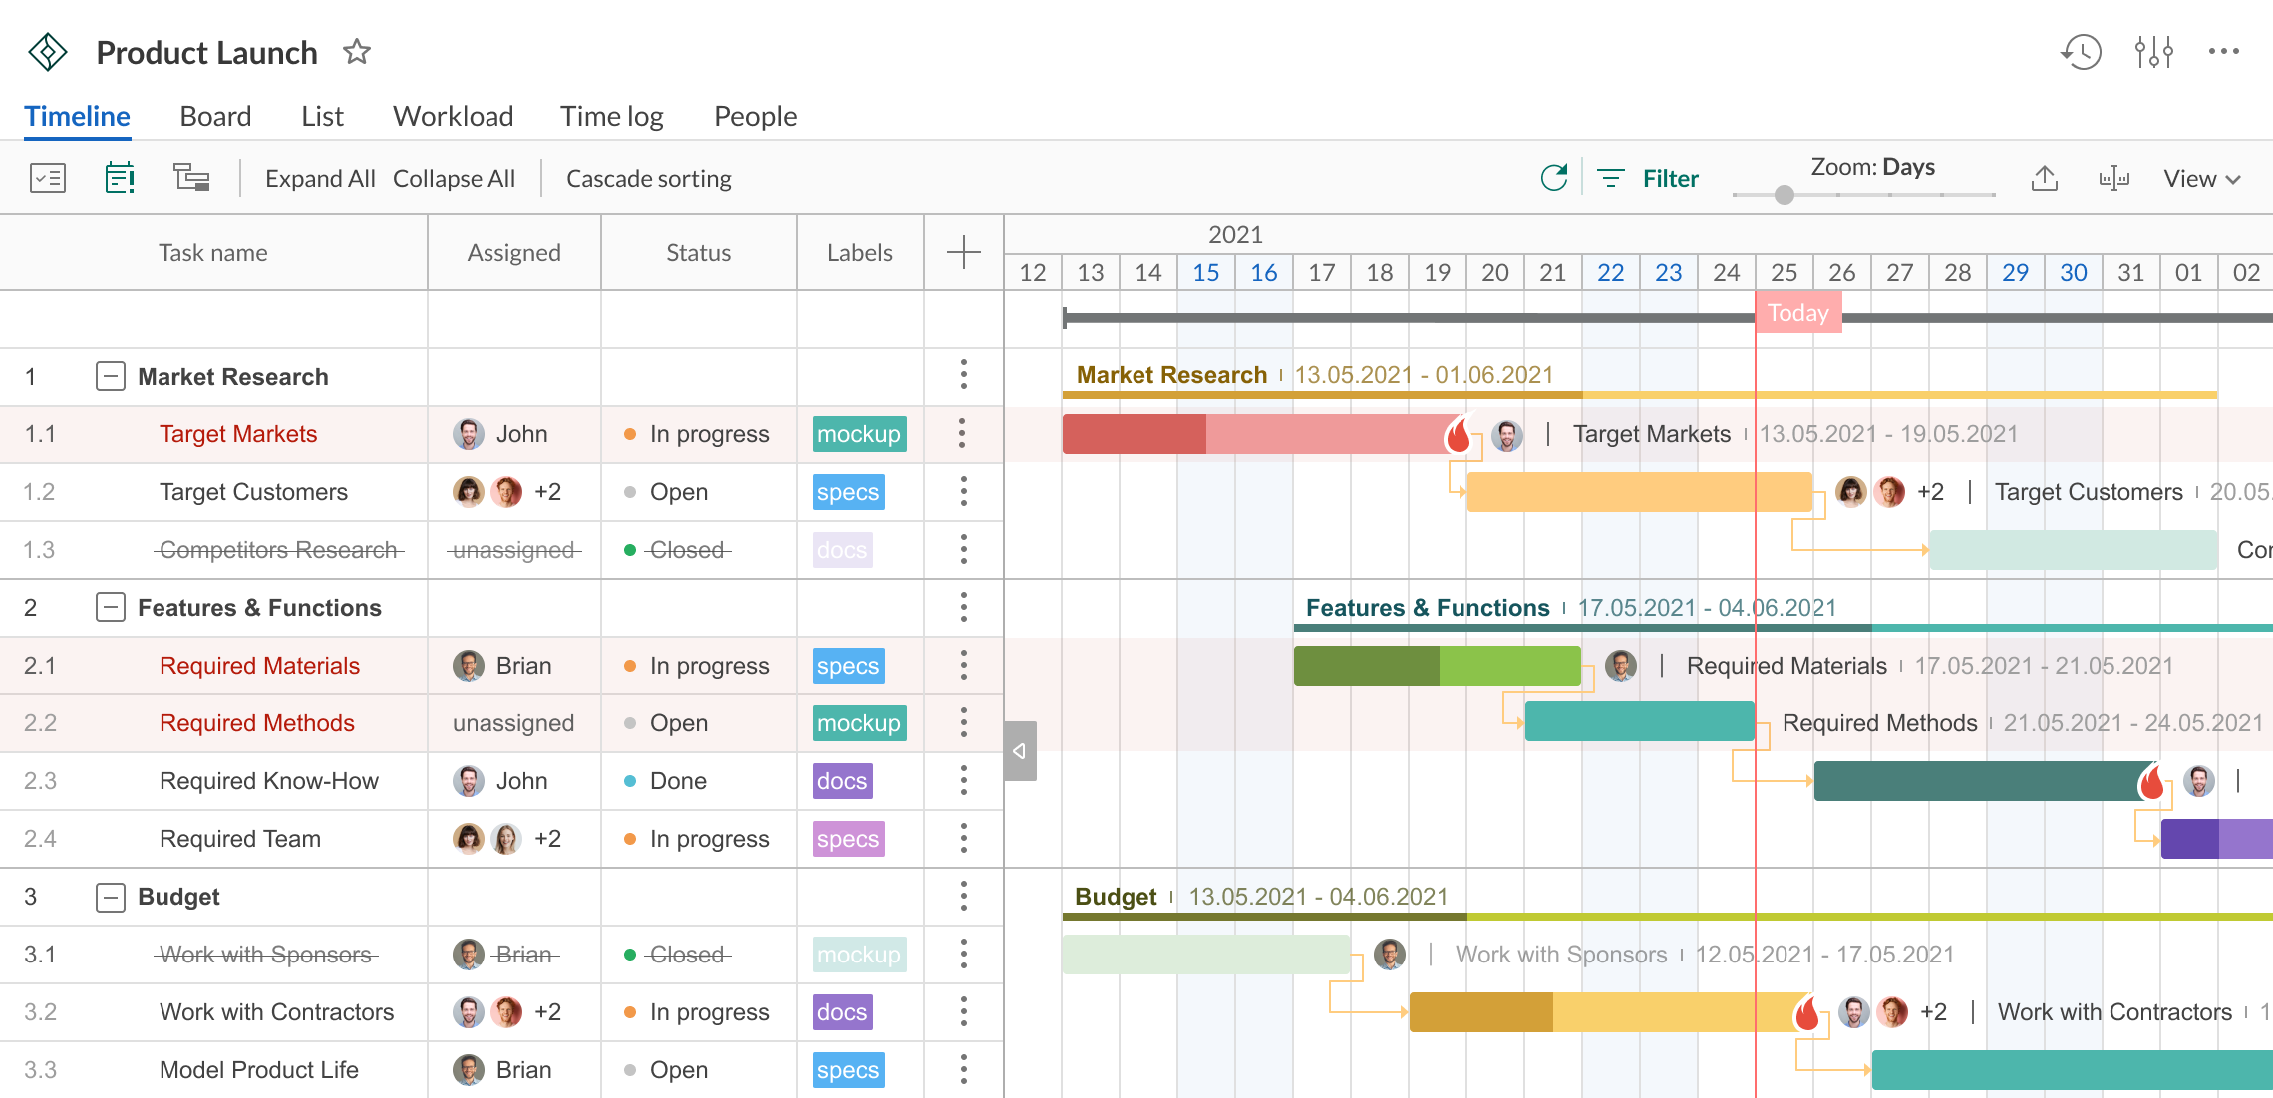
Task: Switch to the Workload tab
Action: 453,115
